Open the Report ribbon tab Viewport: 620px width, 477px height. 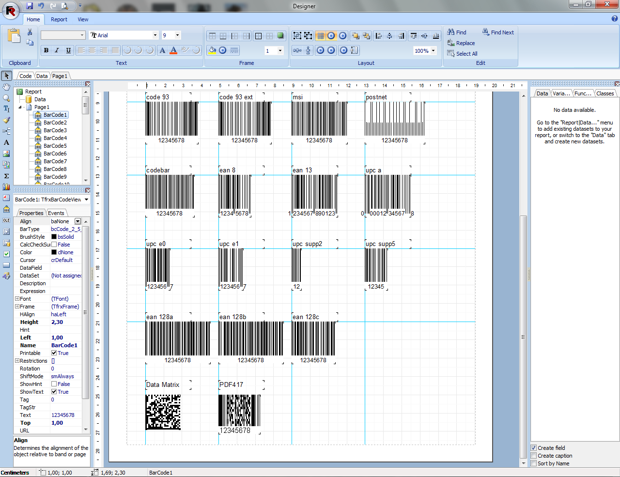point(59,19)
